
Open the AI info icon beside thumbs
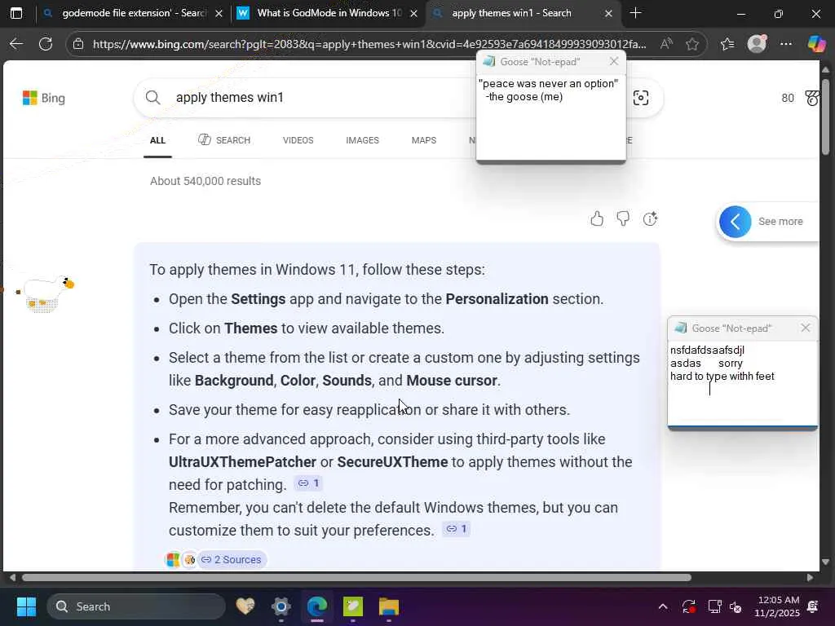pyautogui.click(x=650, y=218)
